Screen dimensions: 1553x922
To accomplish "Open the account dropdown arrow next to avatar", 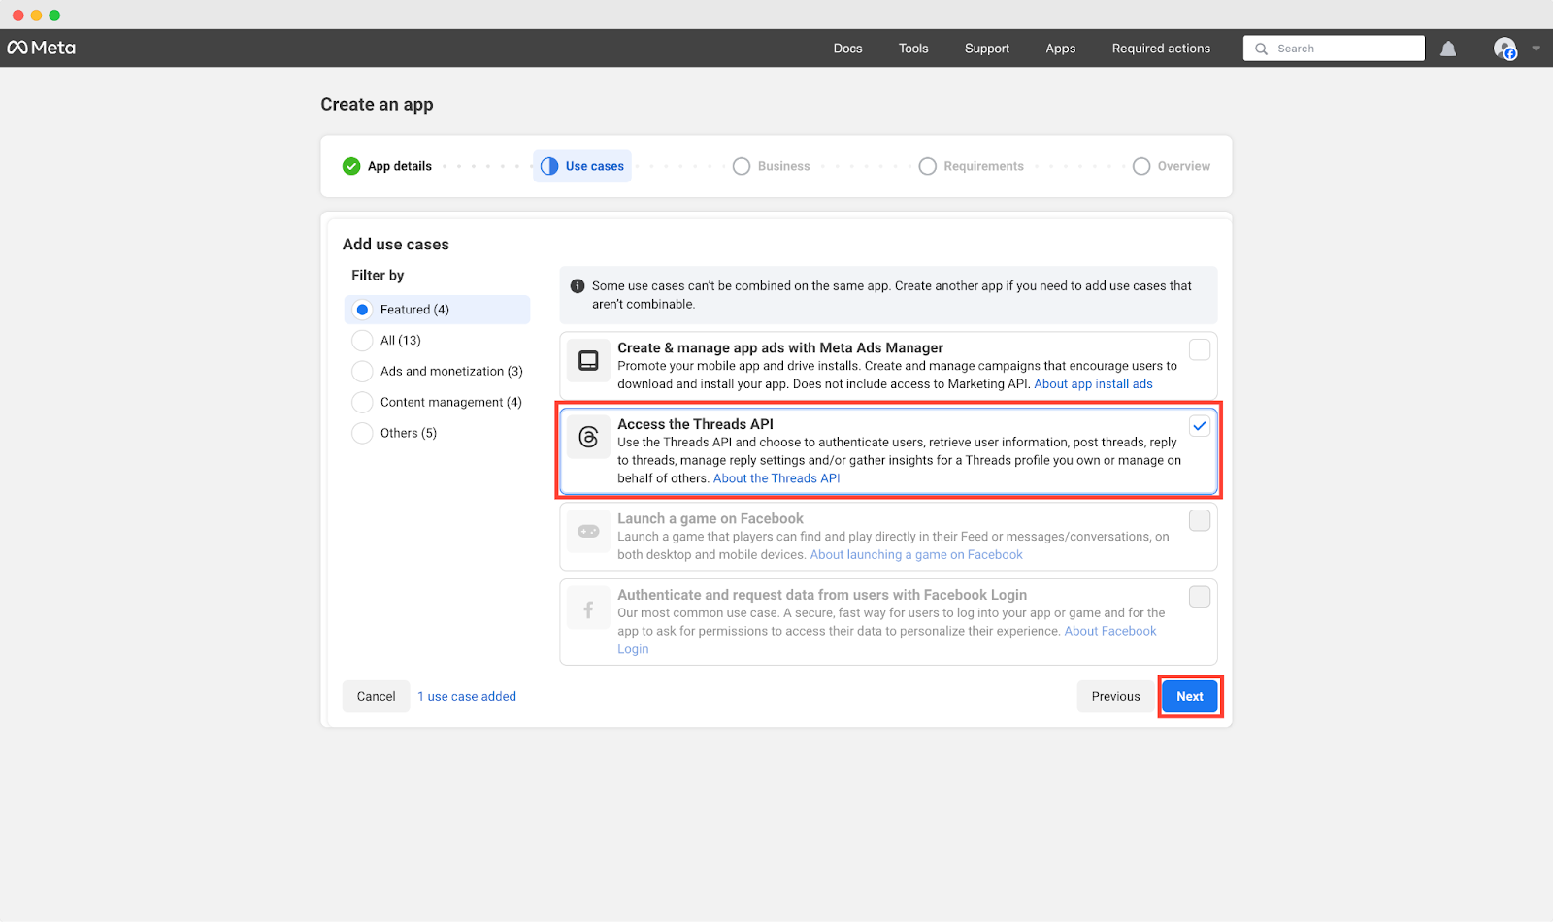I will click(x=1535, y=48).
